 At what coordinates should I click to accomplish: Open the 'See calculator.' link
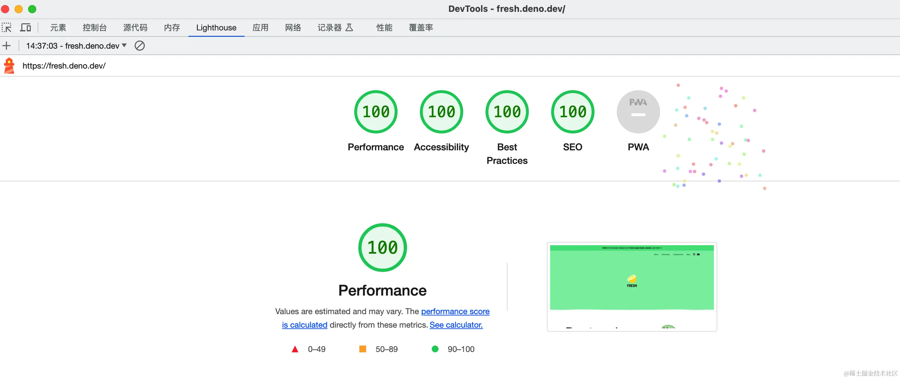[456, 325]
